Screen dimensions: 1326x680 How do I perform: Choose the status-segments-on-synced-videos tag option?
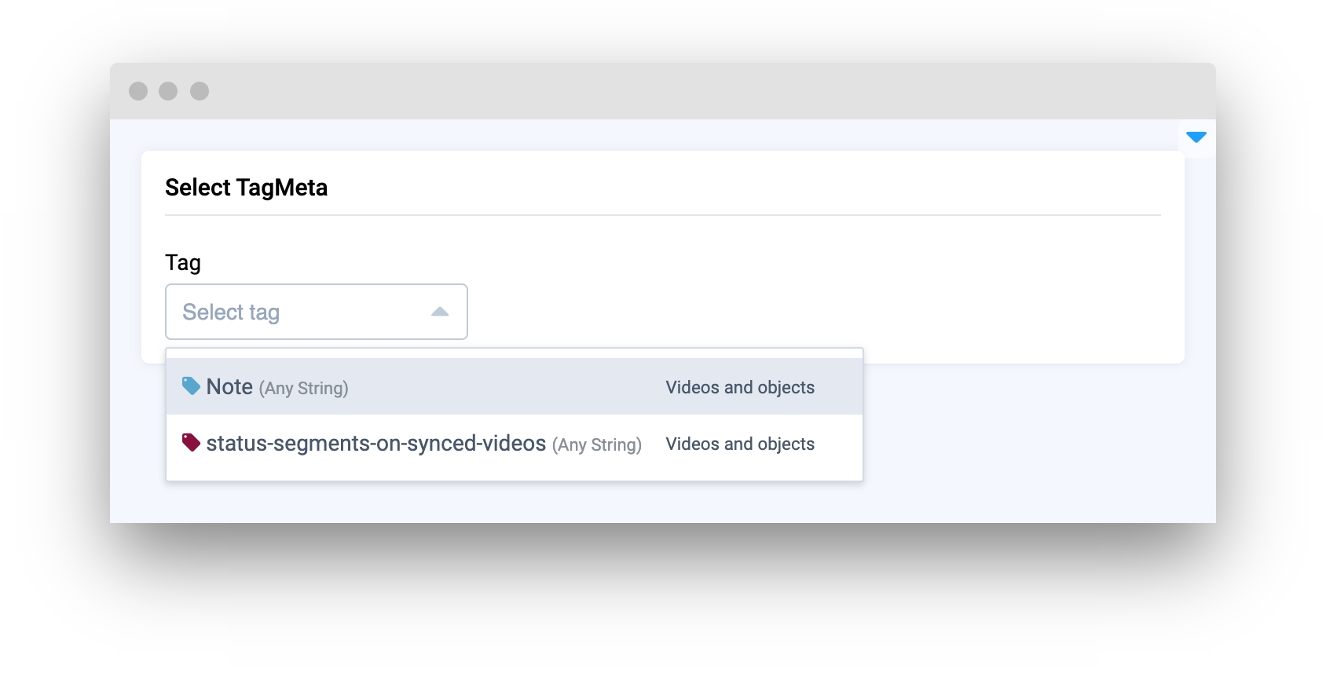pyautogui.click(x=375, y=444)
